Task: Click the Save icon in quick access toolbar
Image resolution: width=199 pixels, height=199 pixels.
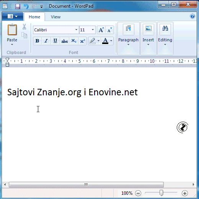Action: click(x=18, y=6)
